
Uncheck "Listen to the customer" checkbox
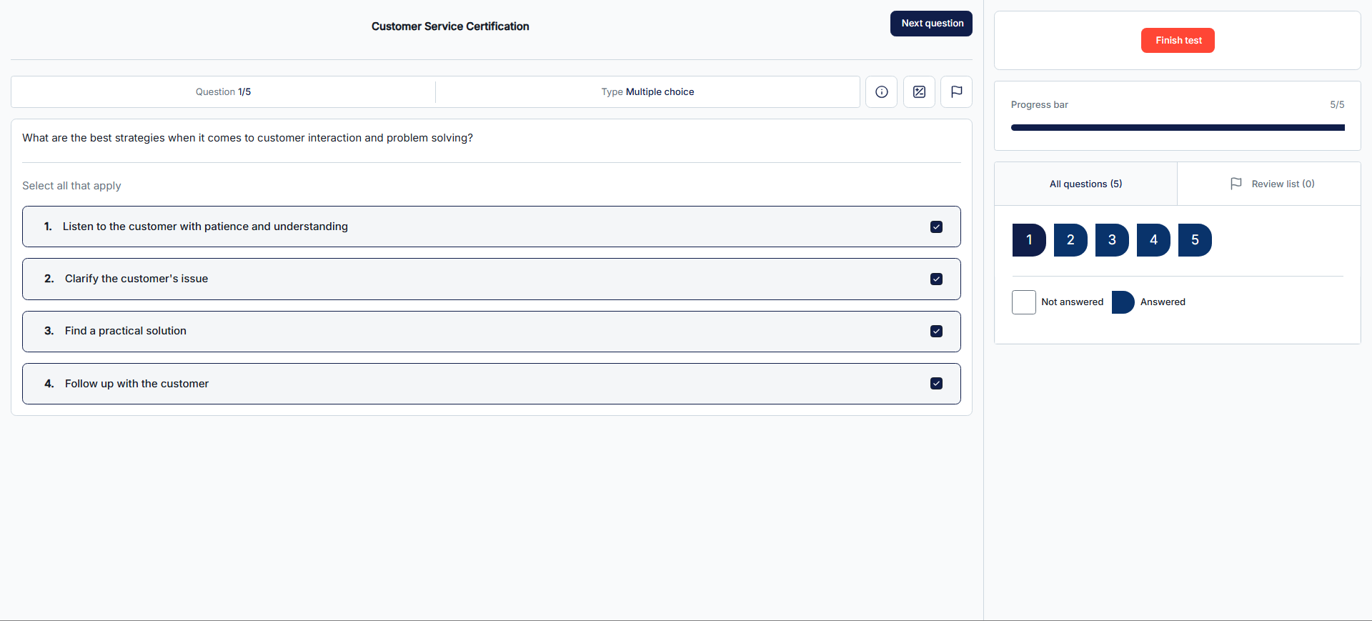[936, 227]
